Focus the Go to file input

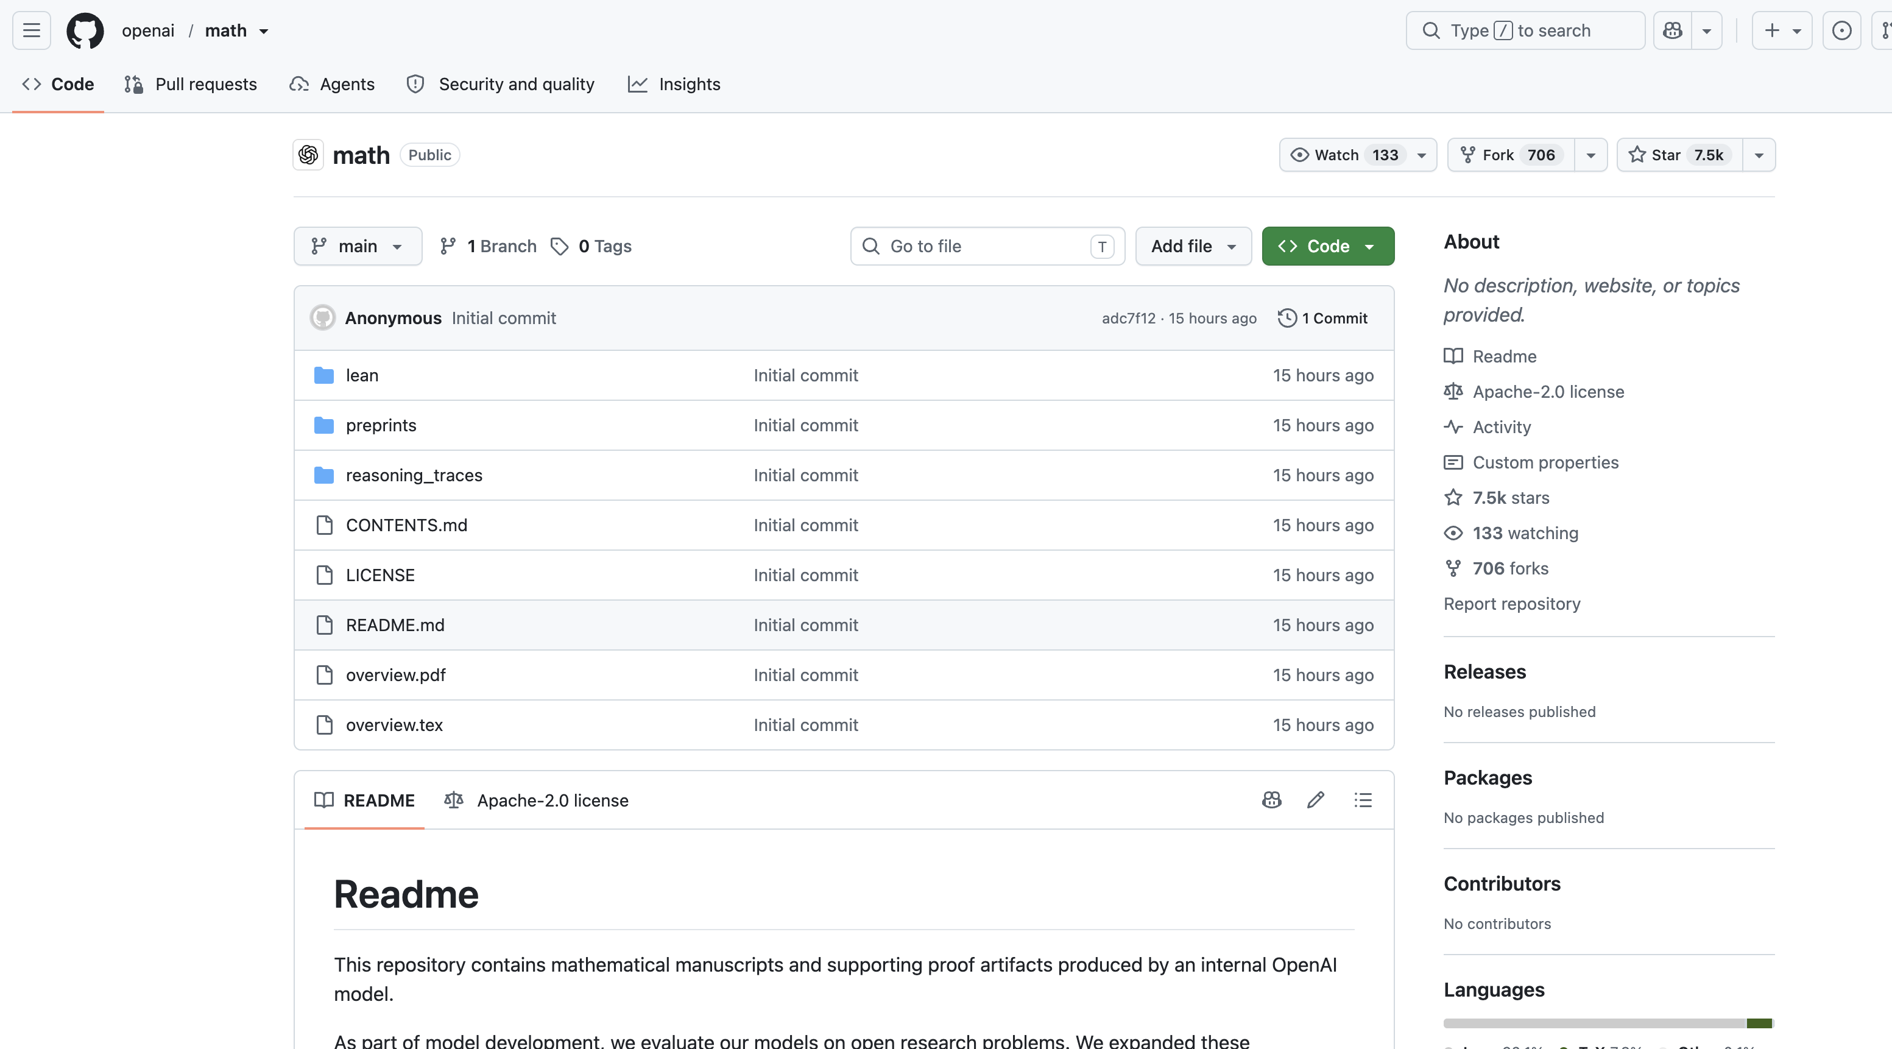pos(988,246)
